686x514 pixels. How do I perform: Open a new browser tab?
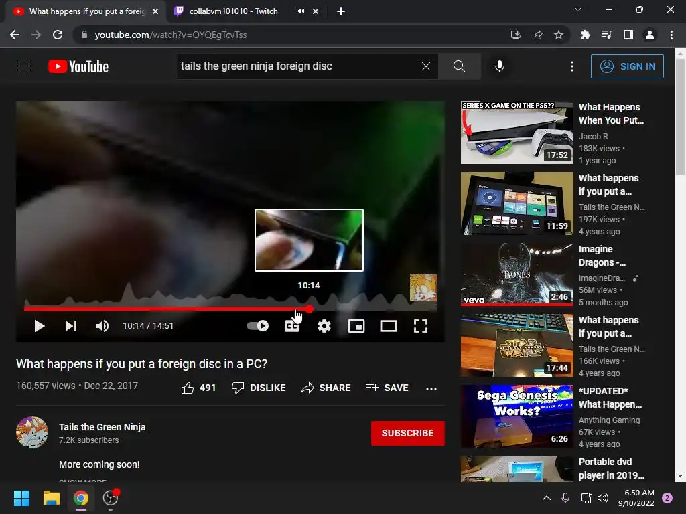341,11
